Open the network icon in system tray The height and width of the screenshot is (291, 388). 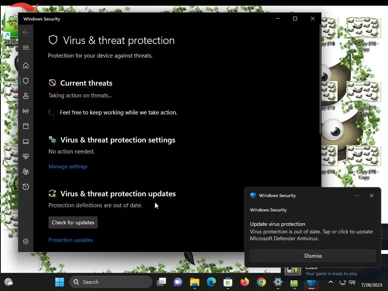(x=343, y=282)
